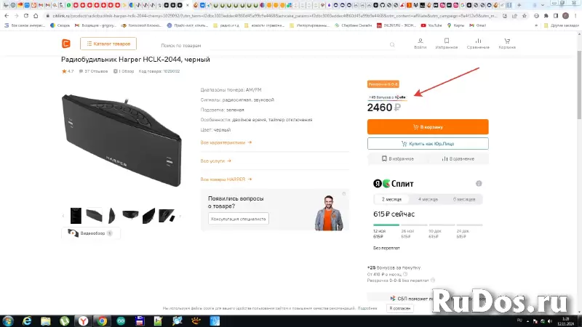Click the monthly payment info icon

(x=405, y=275)
